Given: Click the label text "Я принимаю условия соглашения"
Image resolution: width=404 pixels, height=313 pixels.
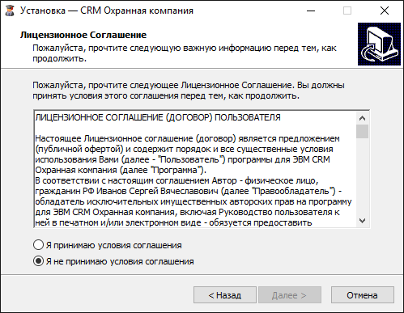Looking at the screenshot, I should (113, 245).
